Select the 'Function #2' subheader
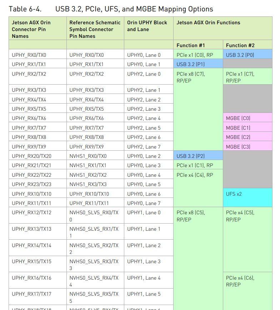 click(247, 45)
